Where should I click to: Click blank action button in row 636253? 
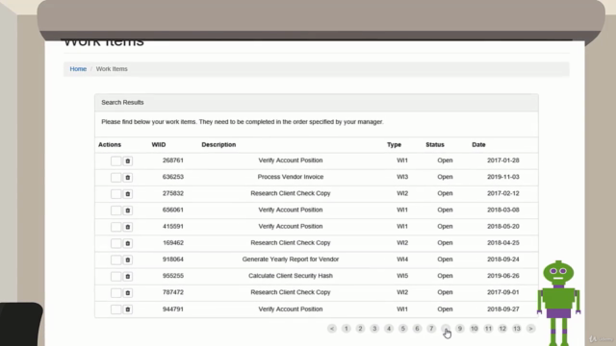point(115,177)
